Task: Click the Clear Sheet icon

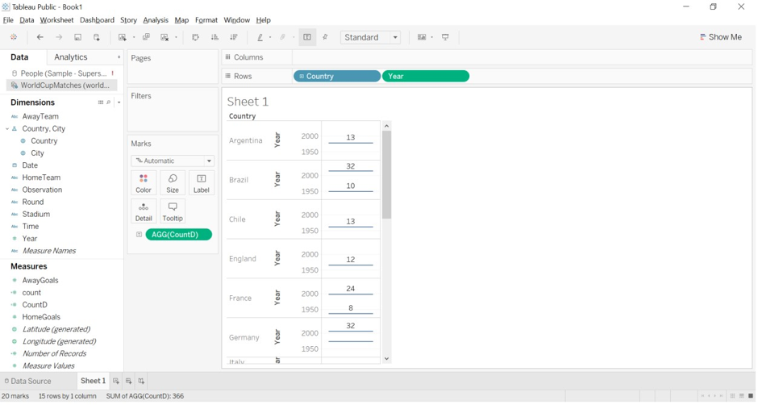Action: [x=165, y=37]
